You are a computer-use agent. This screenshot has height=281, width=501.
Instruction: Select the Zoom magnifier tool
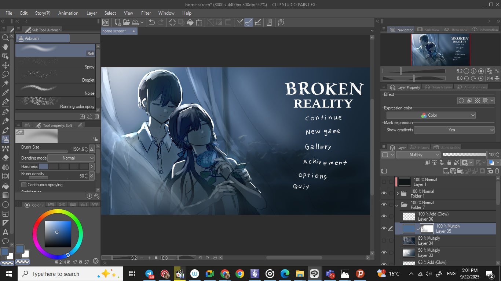point(6,38)
